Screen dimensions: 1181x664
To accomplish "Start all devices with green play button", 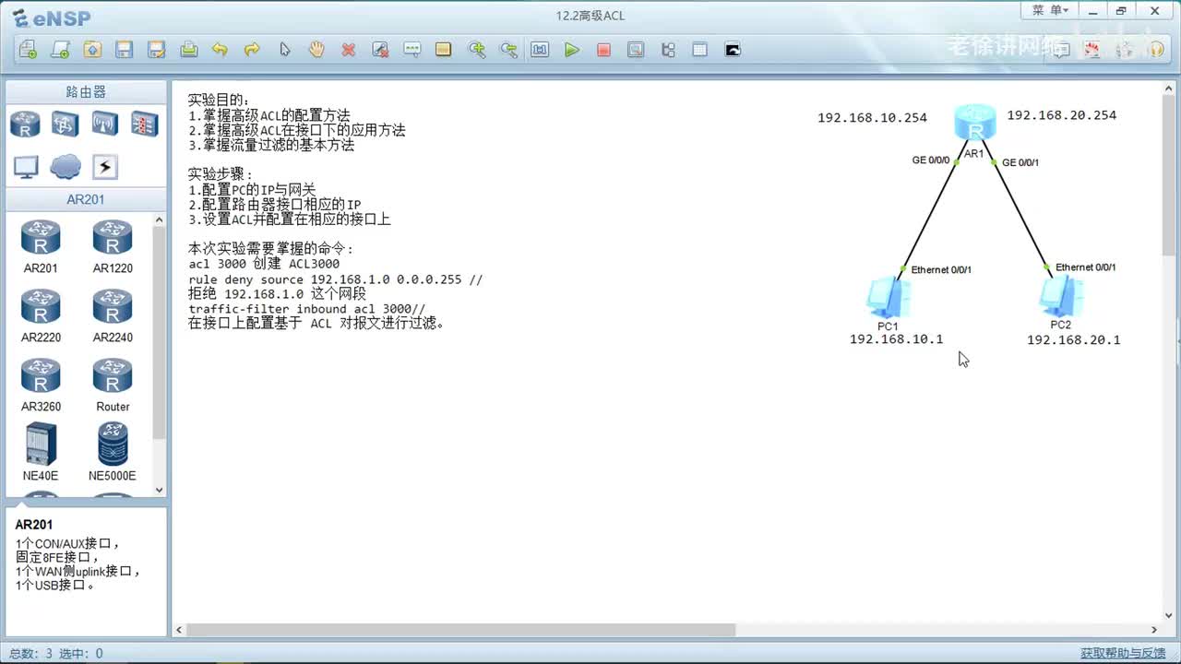I will (572, 50).
